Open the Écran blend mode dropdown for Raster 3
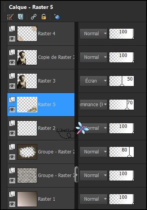 [93, 81]
